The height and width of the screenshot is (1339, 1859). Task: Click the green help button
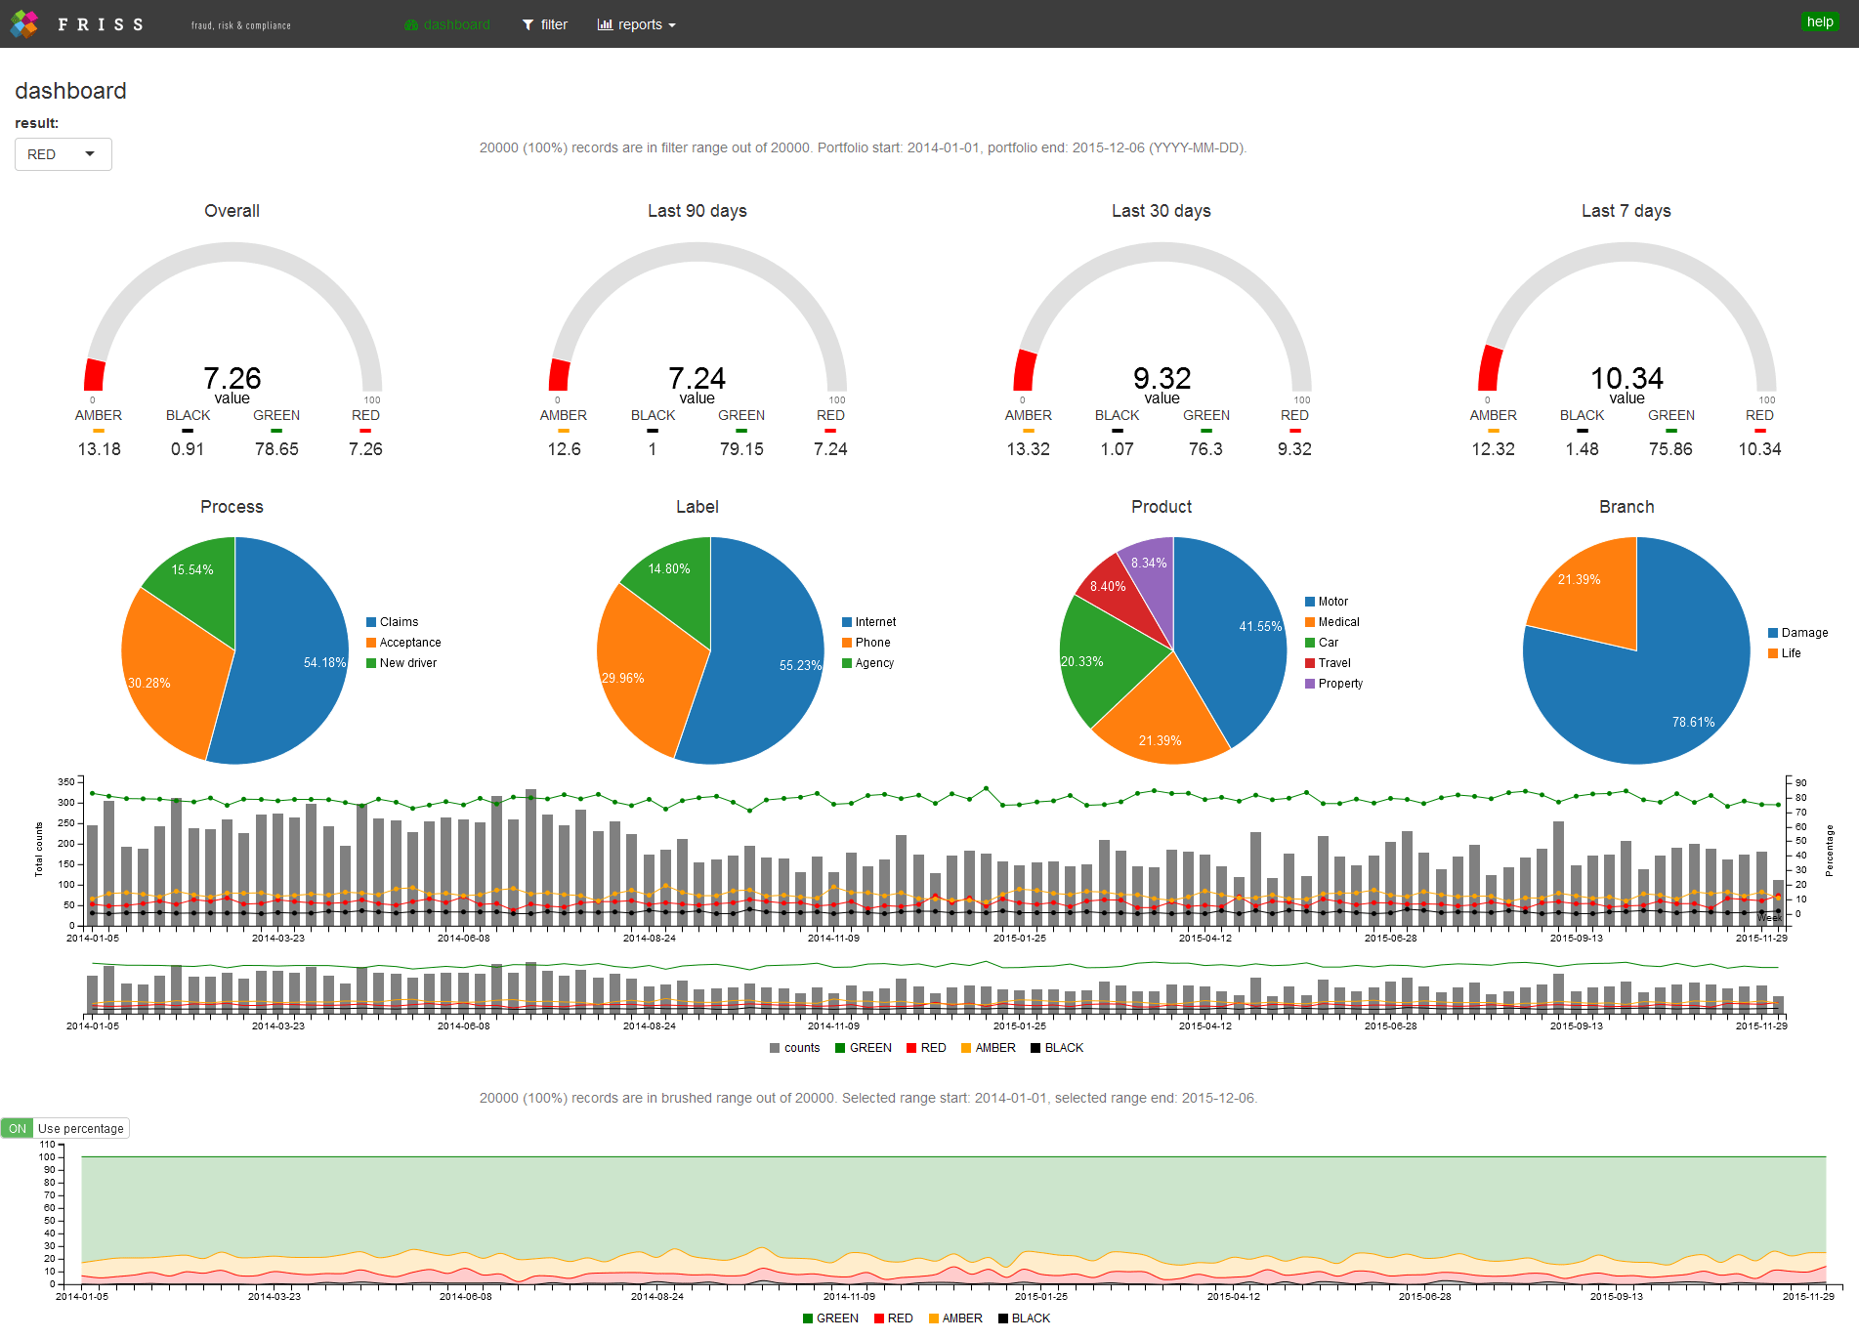[x=1819, y=21]
